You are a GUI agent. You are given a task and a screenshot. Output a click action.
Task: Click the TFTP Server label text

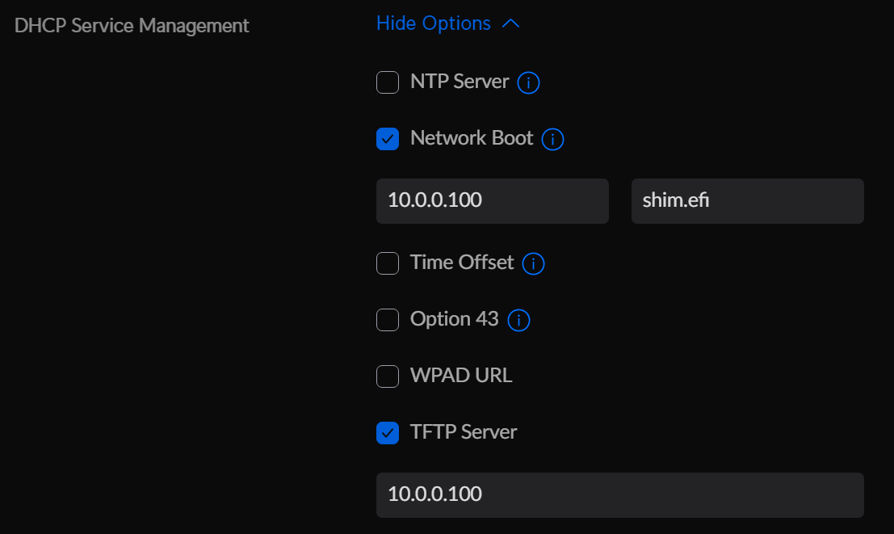(464, 432)
